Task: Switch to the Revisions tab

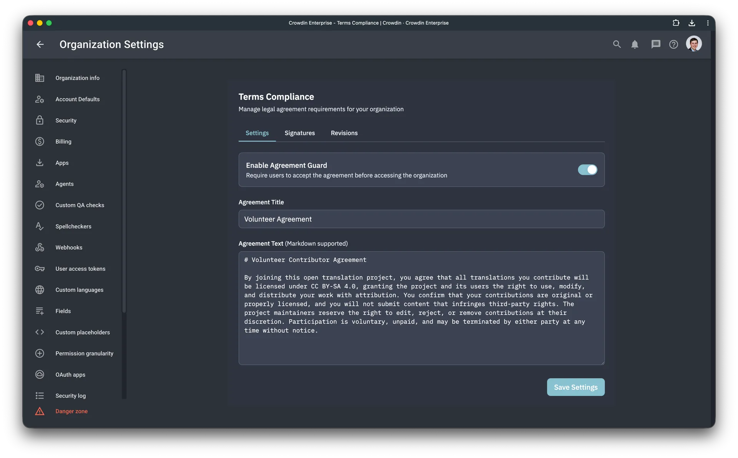Action: (x=344, y=133)
